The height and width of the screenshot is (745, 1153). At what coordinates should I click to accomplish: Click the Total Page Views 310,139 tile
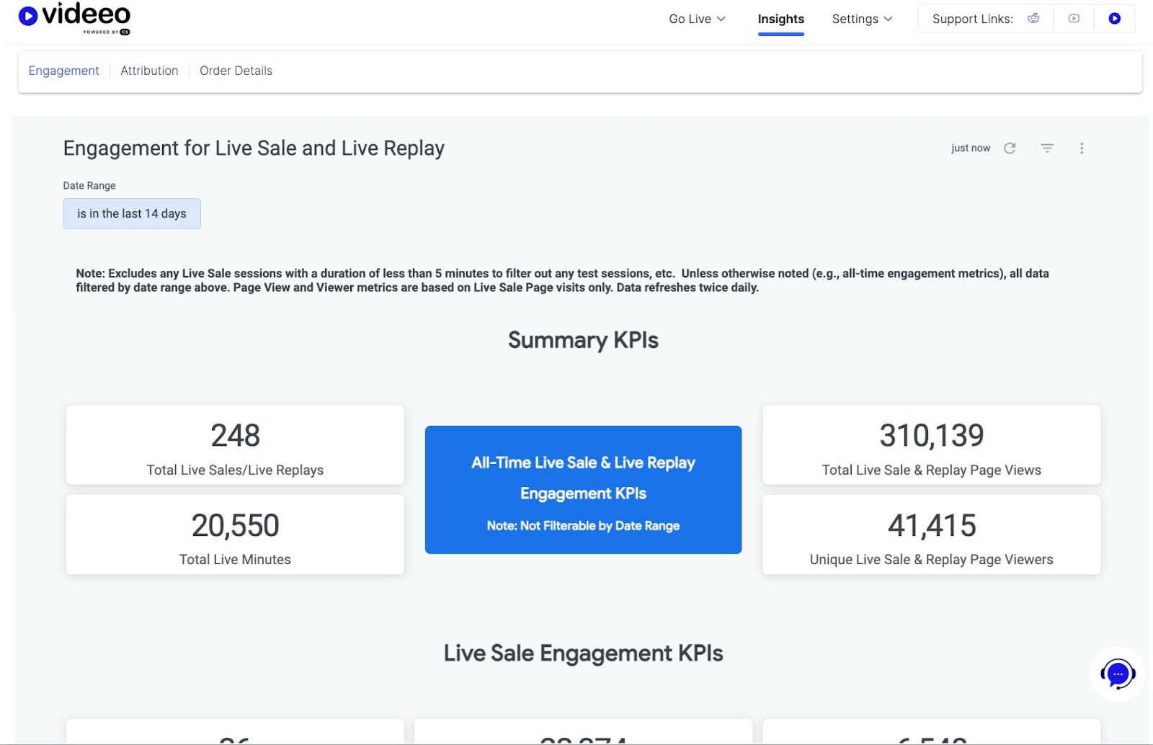(931, 445)
